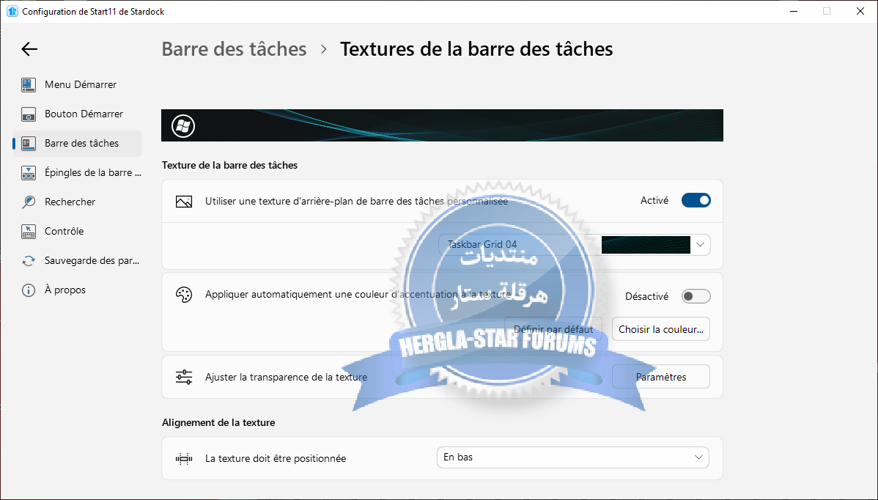Minimize the Start11 configuration window

794,11
